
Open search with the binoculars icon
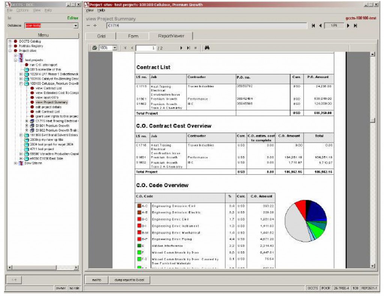(207, 47)
